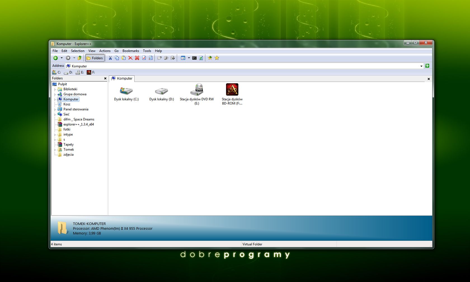Screen dimensions: 470x282
Task: Select the BD-ROM drive (F:) icon
Action: pos(232,94)
